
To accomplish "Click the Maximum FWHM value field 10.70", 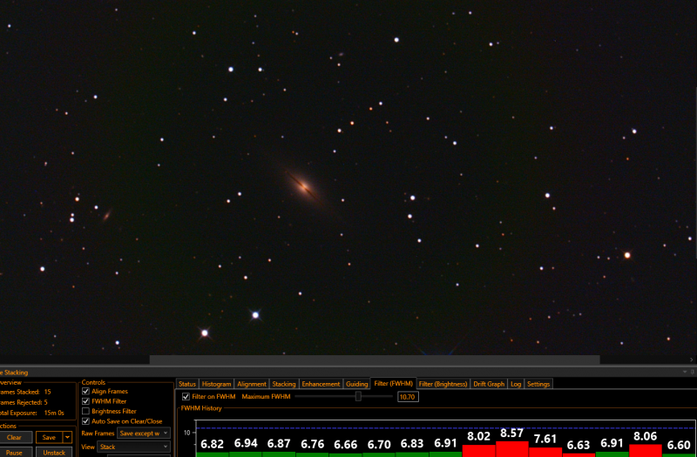I will [408, 397].
